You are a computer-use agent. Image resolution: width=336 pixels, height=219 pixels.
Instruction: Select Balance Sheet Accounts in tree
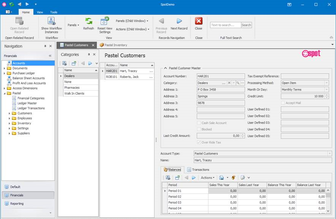click(29, 78)
